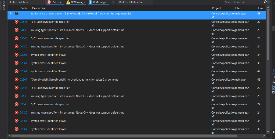Expand the 'no instance of constructor' error row
Viewport: 275px width, 139px height.
tap(11, 13)
